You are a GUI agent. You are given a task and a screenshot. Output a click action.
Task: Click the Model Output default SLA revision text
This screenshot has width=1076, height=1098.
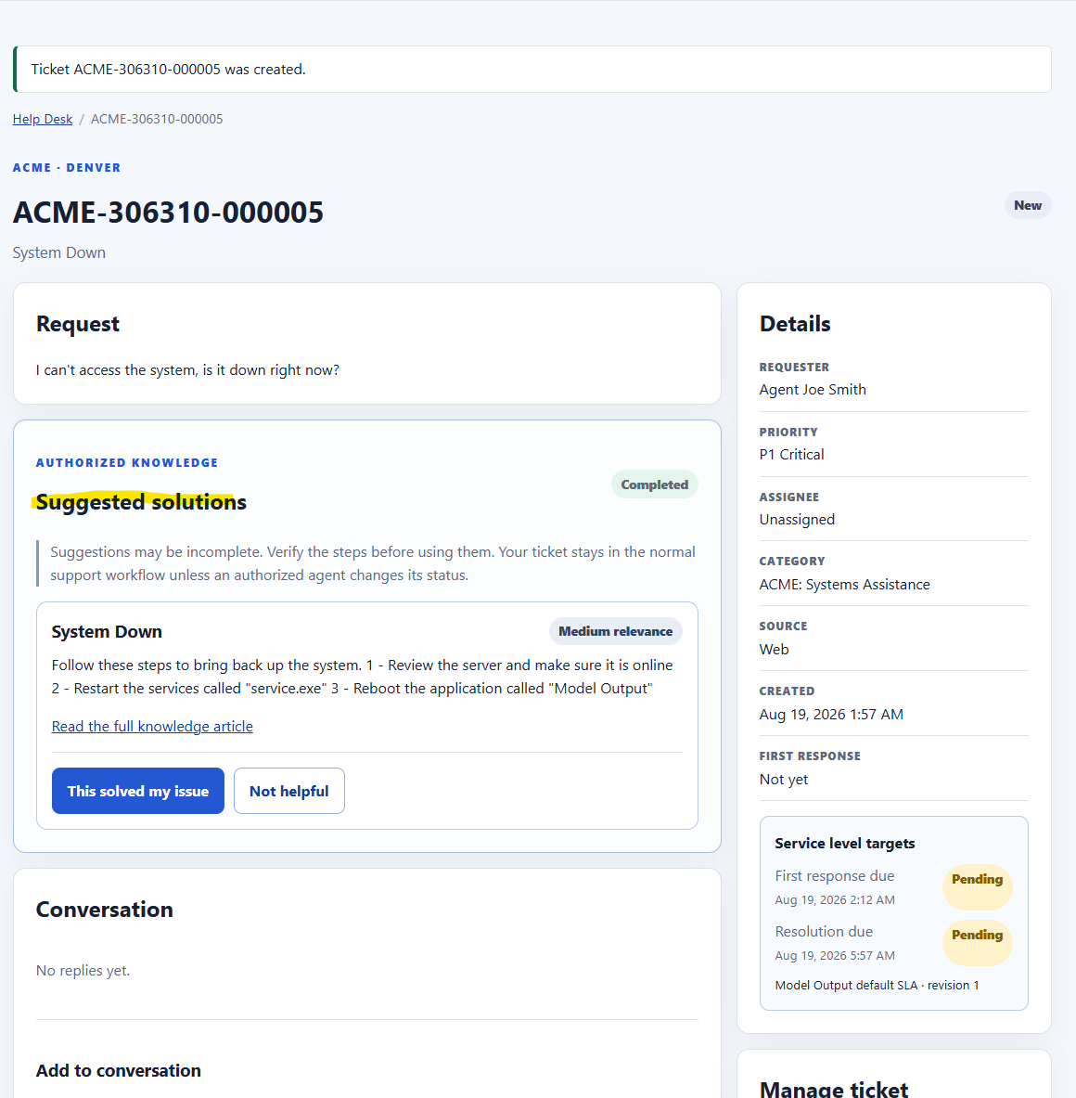click(877, 986)
